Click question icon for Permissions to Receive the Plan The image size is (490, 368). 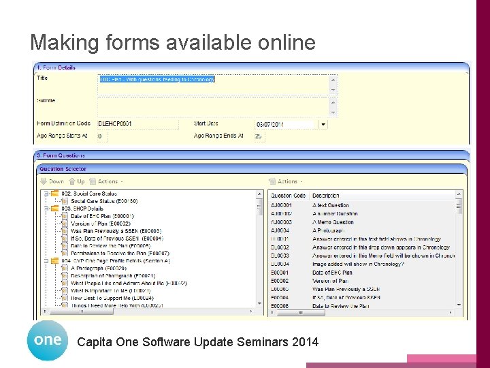tap(65, 253)
